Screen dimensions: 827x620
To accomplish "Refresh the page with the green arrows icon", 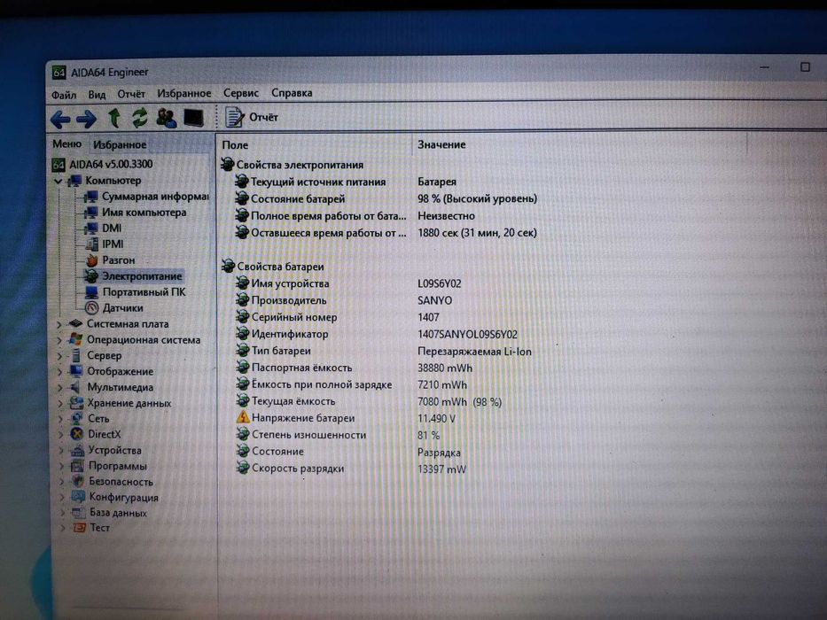I will click(140, 118).
